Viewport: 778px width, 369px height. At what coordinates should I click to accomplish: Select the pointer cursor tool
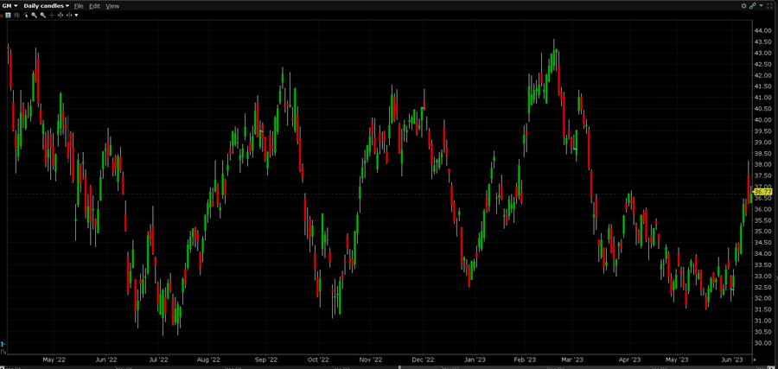[25, 15]
